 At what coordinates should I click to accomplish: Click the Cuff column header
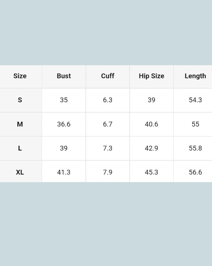click(x=108, y=76)
